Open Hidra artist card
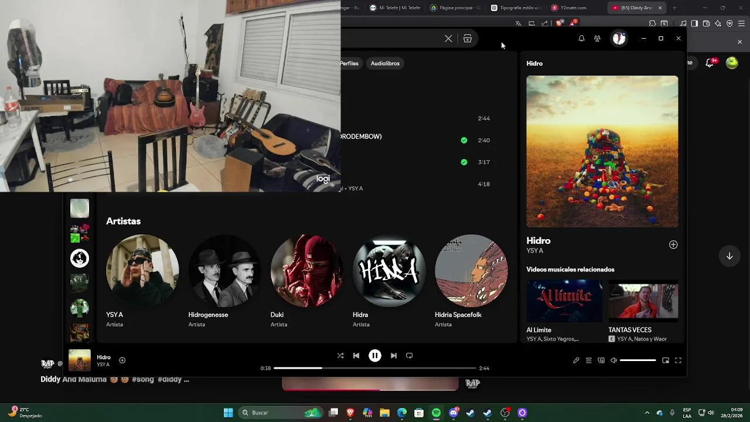Screen dimensions: 750x422 389,281
